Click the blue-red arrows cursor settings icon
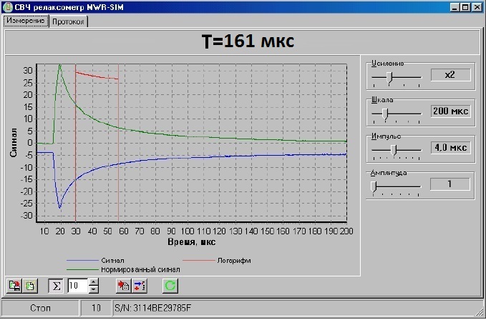This screenshot has width=486, height=320. click(x=140, y=286)
